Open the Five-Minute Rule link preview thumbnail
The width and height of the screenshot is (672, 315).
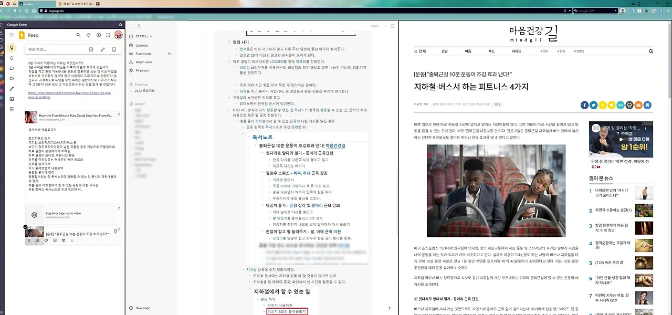pos(31,117)
